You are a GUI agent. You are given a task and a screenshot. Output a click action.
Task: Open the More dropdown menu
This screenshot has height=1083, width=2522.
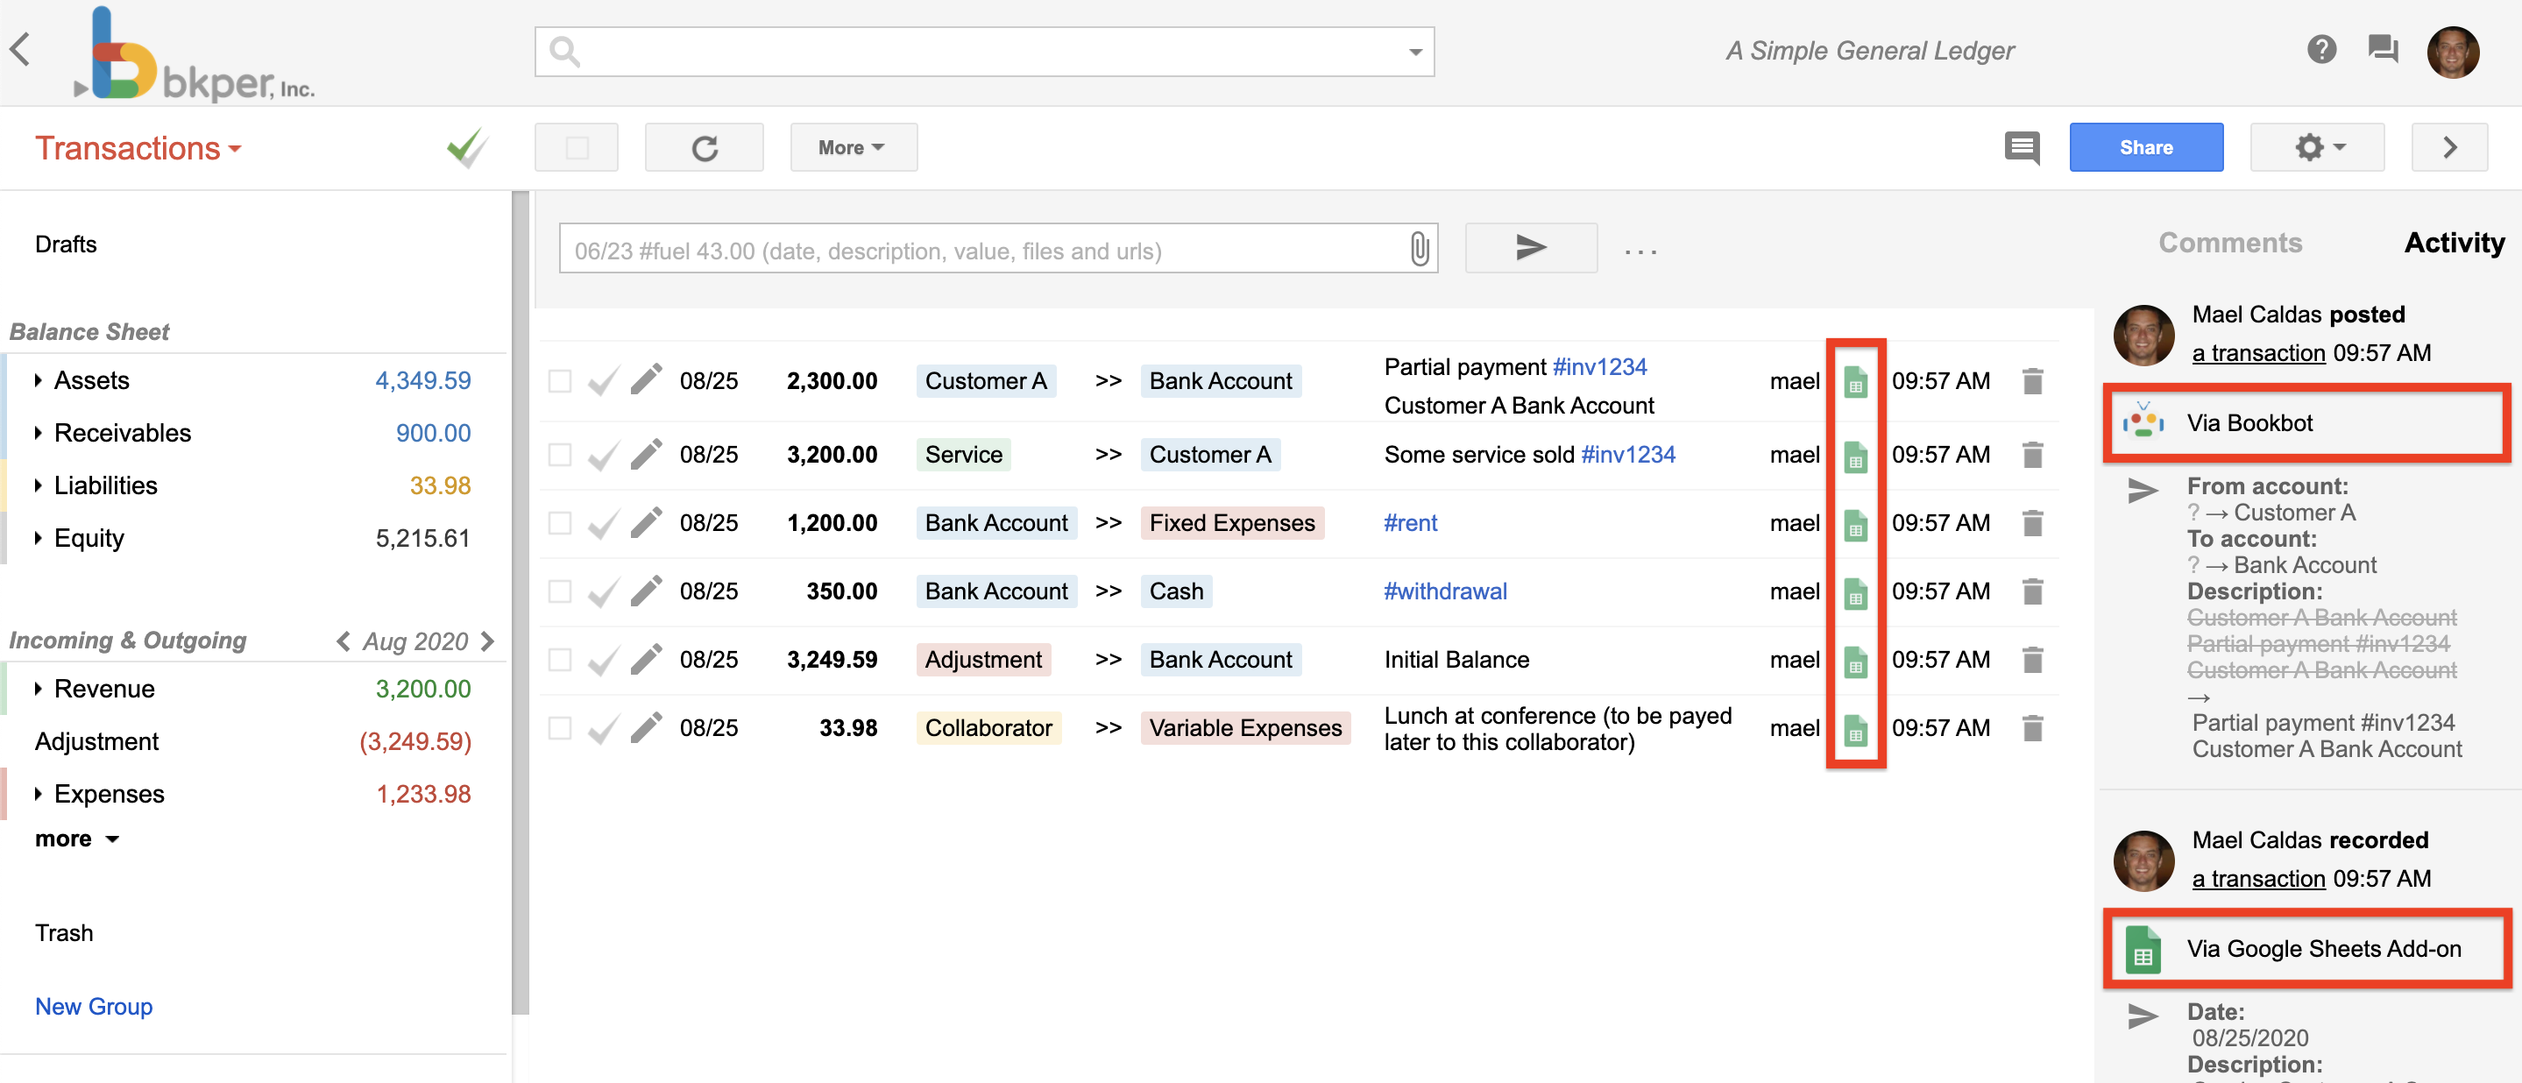(x=852, y=148)
